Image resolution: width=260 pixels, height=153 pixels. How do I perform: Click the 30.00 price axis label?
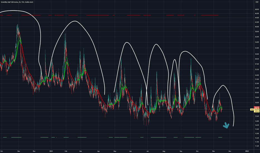257,54
